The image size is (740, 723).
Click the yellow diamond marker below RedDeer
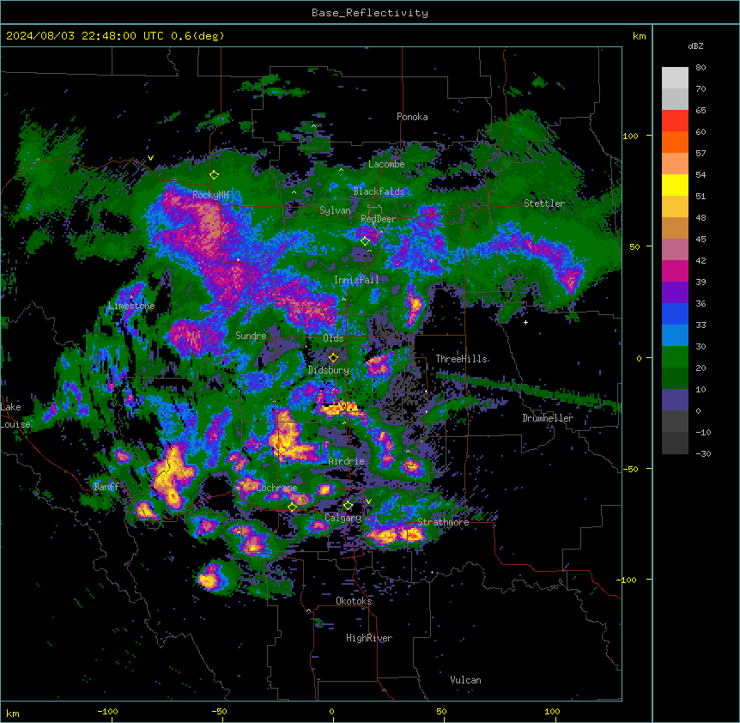pyautogui.click(x=365, y=241)
